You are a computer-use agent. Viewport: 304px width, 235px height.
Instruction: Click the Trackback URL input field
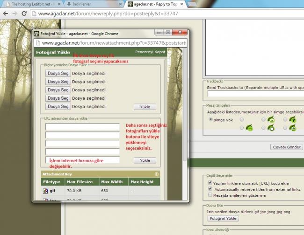256,94
